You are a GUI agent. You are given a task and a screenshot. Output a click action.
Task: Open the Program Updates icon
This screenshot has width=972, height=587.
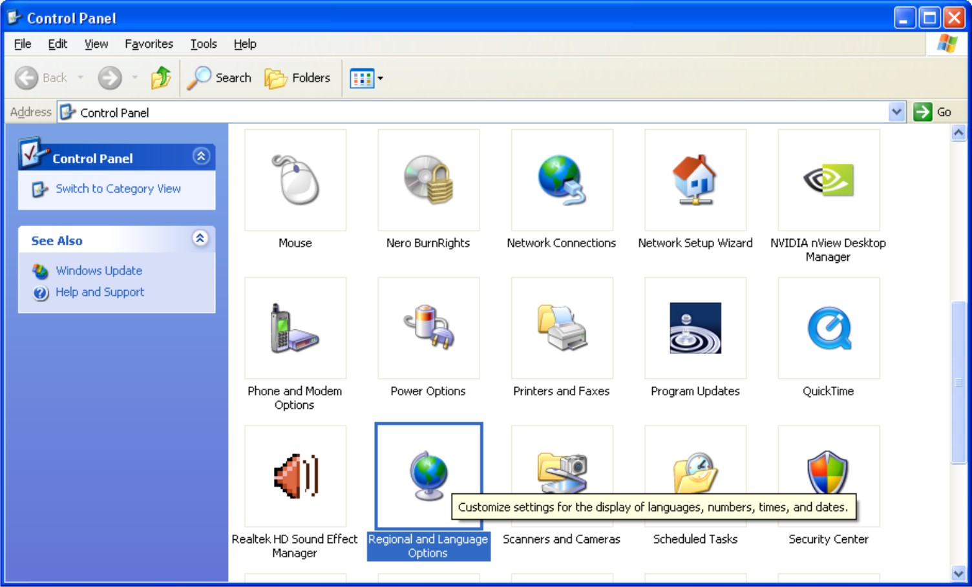coord(695,328)
